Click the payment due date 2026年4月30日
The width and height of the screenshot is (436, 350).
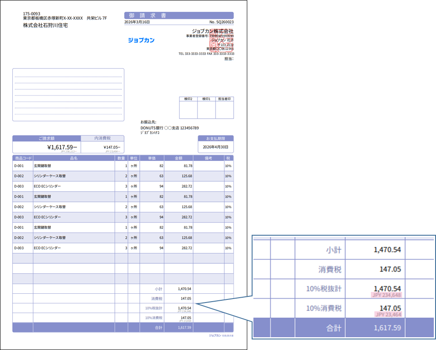[216, 147]
